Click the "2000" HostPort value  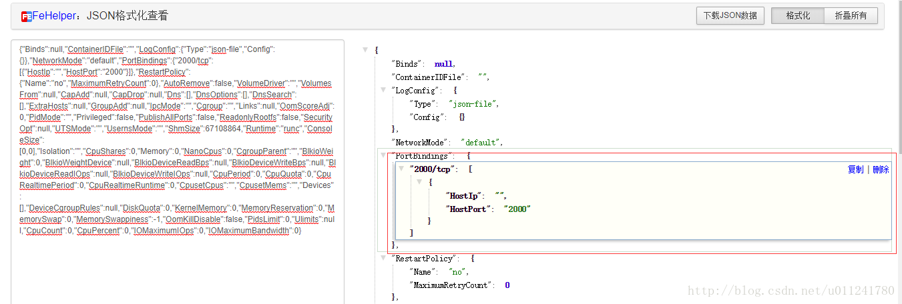pos(517,209)
